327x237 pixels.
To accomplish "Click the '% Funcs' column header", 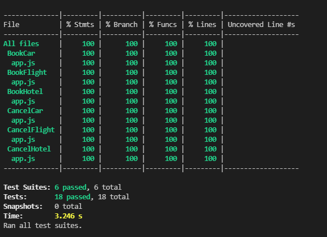I will [x=163, y=25].
